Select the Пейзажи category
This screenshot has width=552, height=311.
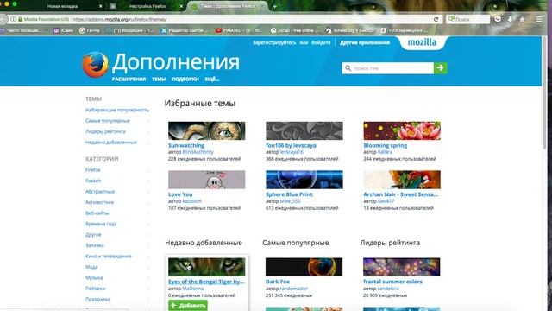point(96,289)
